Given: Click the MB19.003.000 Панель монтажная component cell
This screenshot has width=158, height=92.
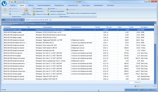Looking at the screenshot, I should [15, 58].
